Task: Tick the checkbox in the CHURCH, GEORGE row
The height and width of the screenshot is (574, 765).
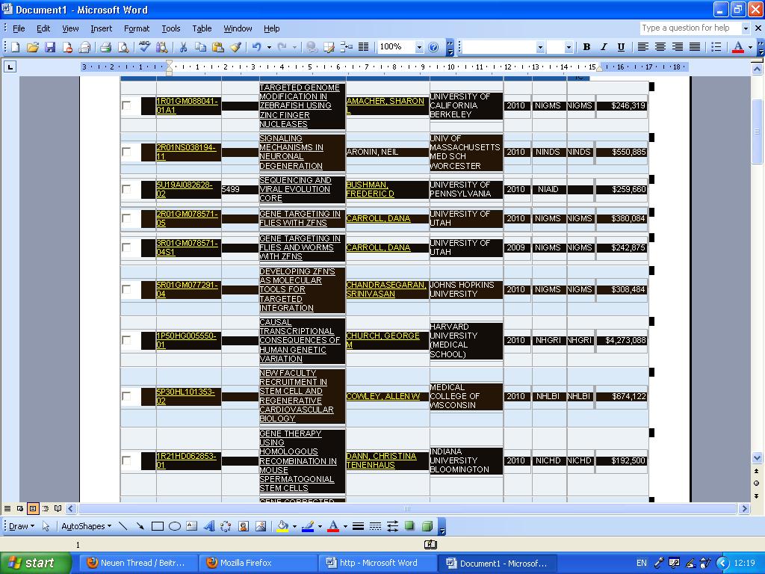Action: [126, 340]
